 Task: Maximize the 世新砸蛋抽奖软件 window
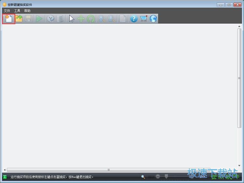coord(229,5)
